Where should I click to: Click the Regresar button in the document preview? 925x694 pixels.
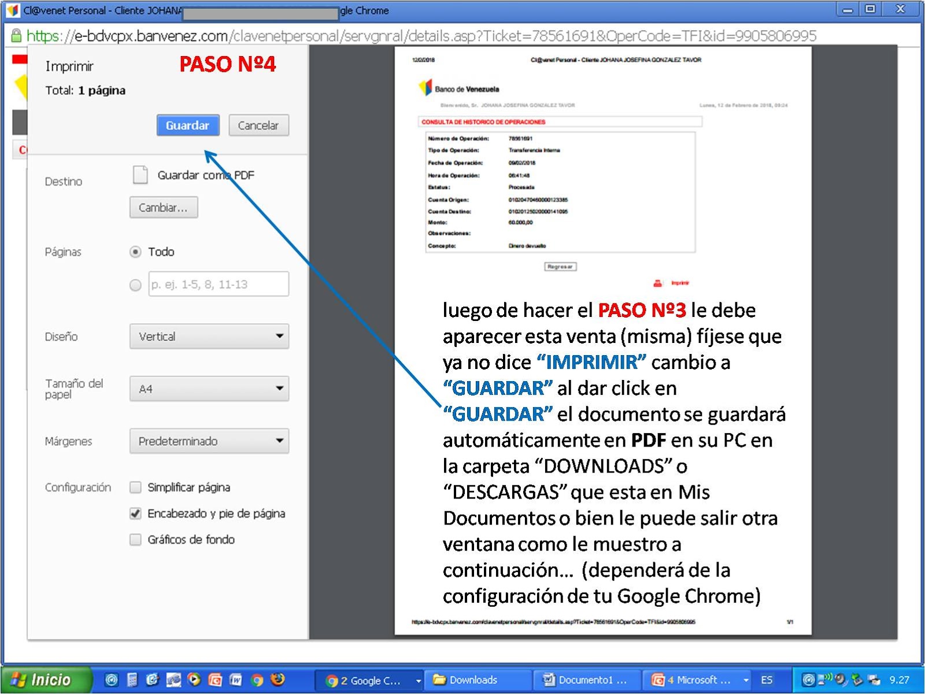559,266
